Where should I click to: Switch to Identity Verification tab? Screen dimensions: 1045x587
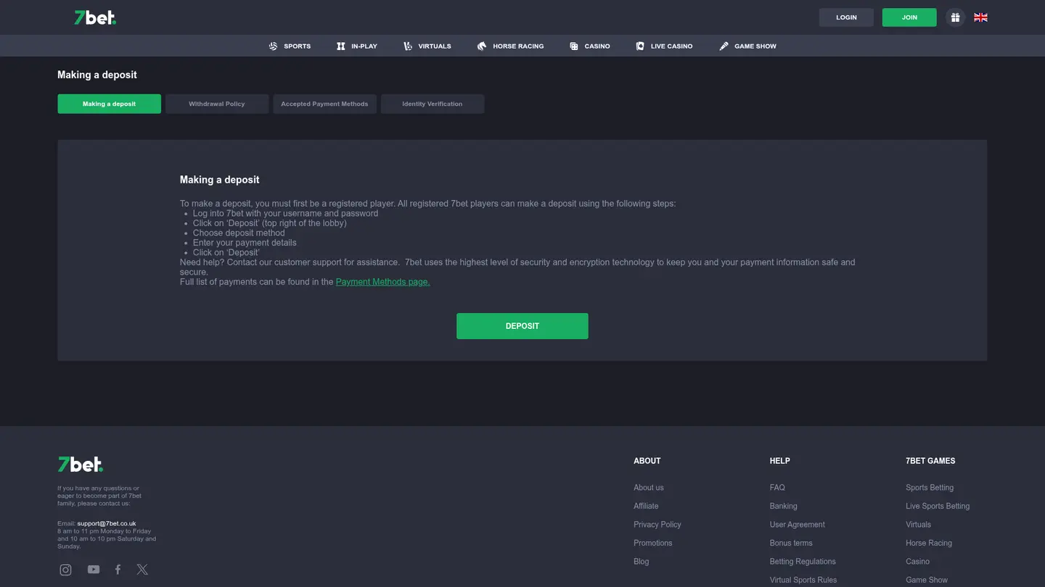(x=433, y=104)
